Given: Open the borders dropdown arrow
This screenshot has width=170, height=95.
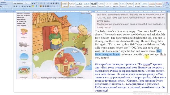Looking at the screenshot, I should click(x=59, y=6).
